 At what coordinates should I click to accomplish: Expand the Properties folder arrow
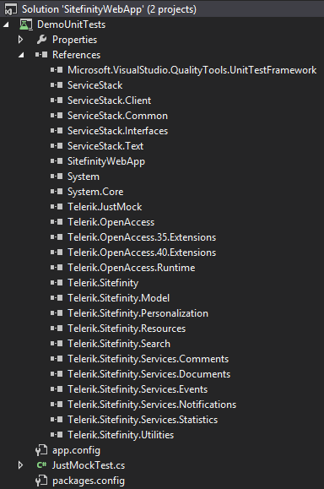20,40
